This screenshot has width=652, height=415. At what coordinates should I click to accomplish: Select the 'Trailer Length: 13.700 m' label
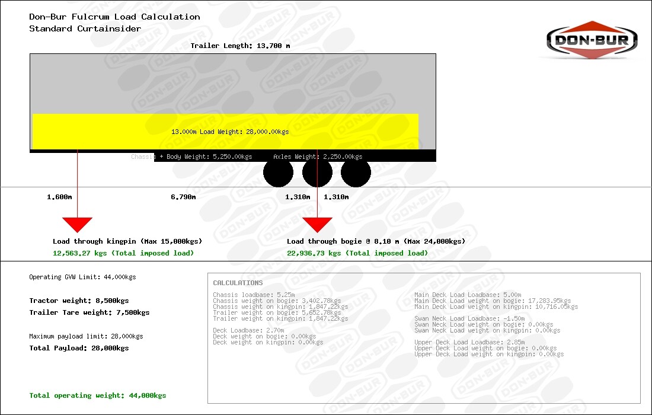pyautogui.click(x=240, y=46)
